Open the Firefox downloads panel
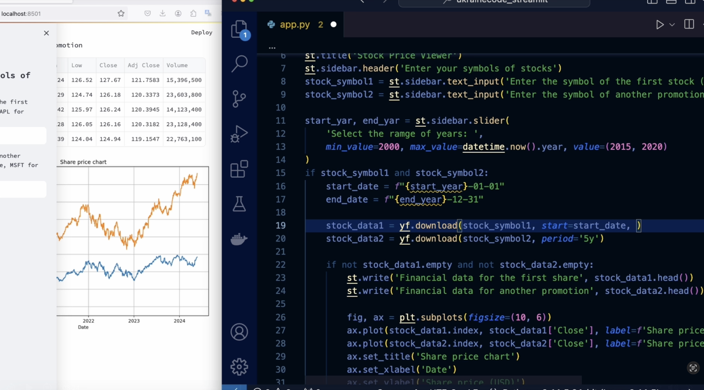The image size is (704, 390). [163, 13]
